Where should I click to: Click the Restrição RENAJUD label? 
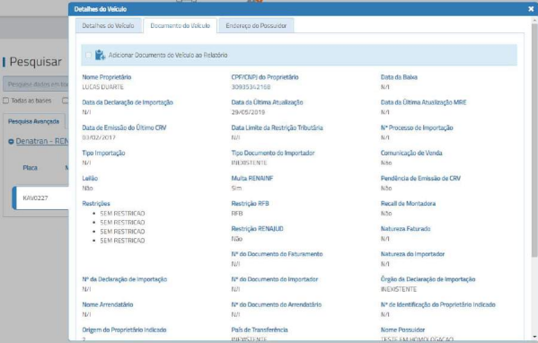coord(258,229)
